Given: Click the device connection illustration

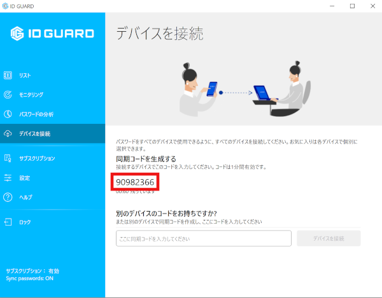Looking at the screenshot, I should tap(245, 89).
